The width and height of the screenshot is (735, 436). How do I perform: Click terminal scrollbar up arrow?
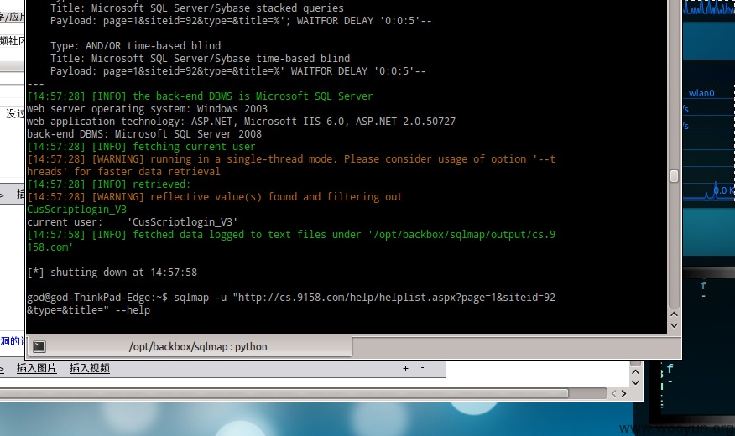(674, 314)
